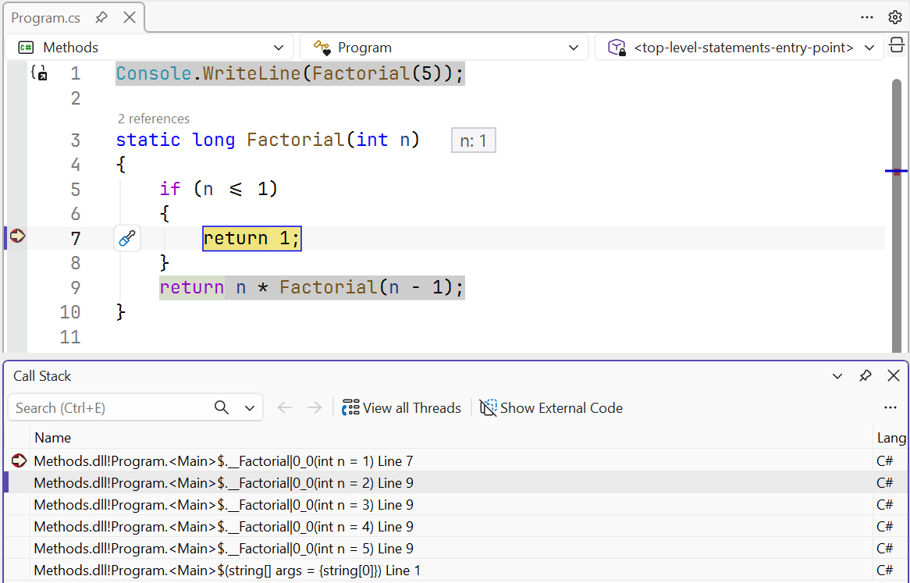Click the "2 references" CodeLens link
The width and height of the screenshot is (910, 583).
pos(153,119)
